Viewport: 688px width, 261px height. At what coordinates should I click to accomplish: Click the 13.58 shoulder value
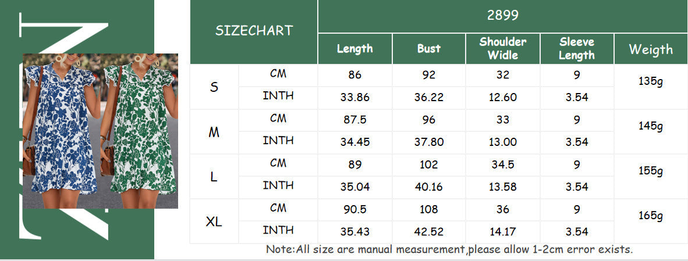pos(503,187)
